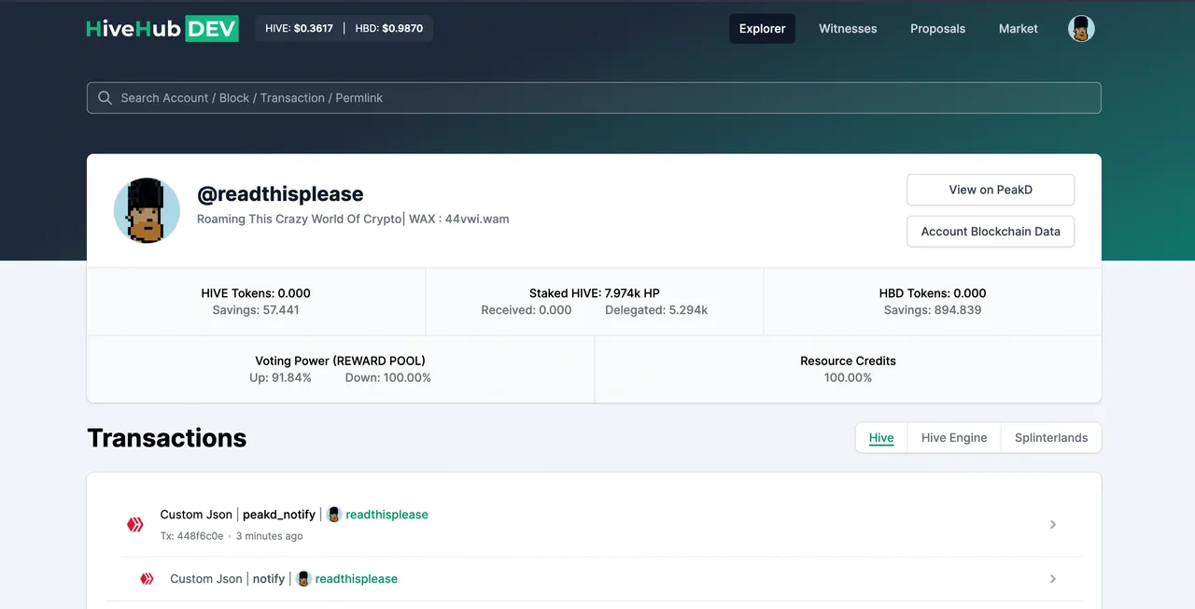Go to the Witnesses page

(848, 29)
